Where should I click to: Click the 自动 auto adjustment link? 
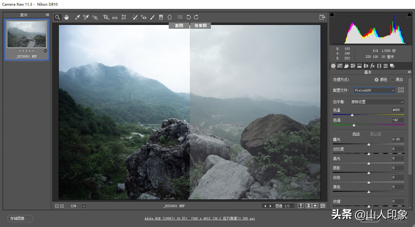[x=356, y=134]
